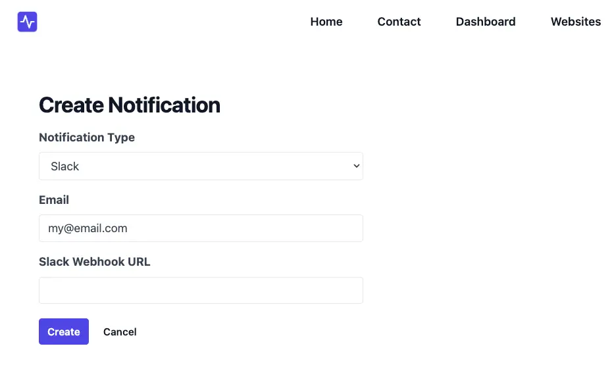Click the purple pulse logo icon
The height and width of the screenshot is (369, 614).
click(28, 22)
